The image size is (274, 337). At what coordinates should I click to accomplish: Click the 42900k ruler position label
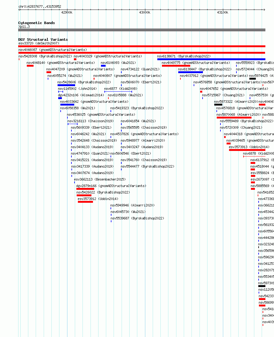67,12
